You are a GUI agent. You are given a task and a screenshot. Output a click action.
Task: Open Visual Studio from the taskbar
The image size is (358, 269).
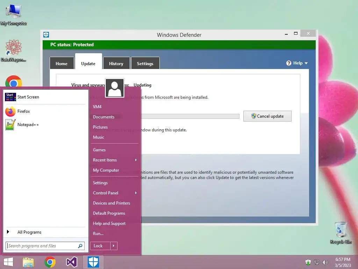click(71, 262)
